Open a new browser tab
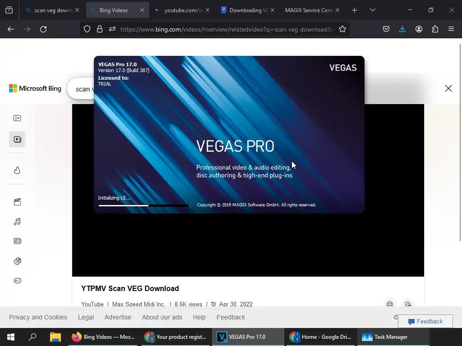The image size is (462, 346). click(355, 10)
